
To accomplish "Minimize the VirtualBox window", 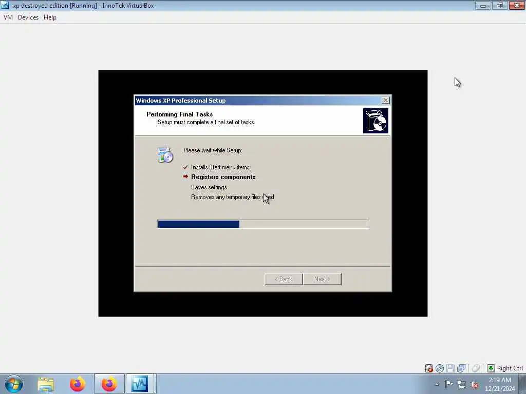I will [483, 5].
